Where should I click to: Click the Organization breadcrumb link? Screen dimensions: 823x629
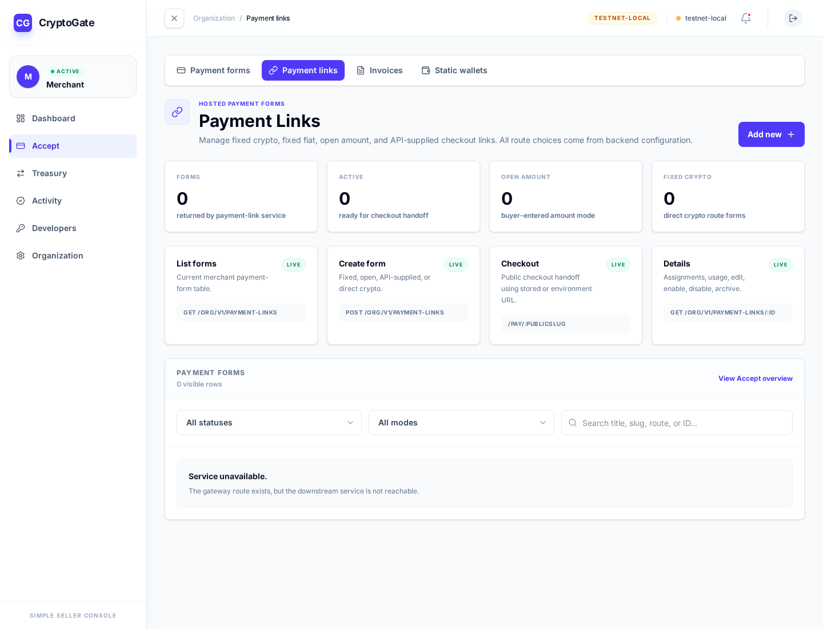(x=214, y=18)
